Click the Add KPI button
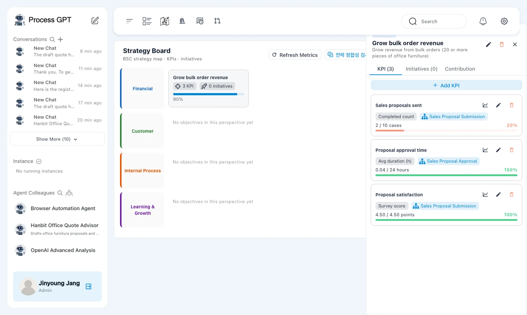Screen dimensions: 527x315 click(x=446, y=85)
